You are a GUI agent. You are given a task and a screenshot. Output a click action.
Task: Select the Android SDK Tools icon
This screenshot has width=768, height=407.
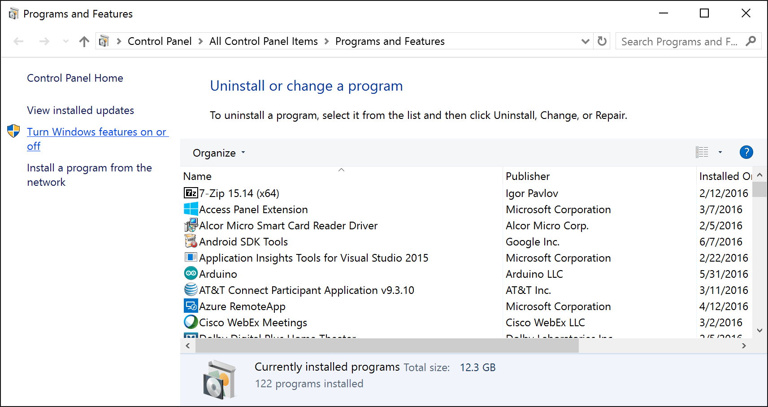click(190, 241)
